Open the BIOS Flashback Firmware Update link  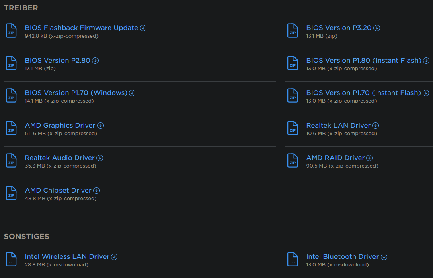(82, 28)
